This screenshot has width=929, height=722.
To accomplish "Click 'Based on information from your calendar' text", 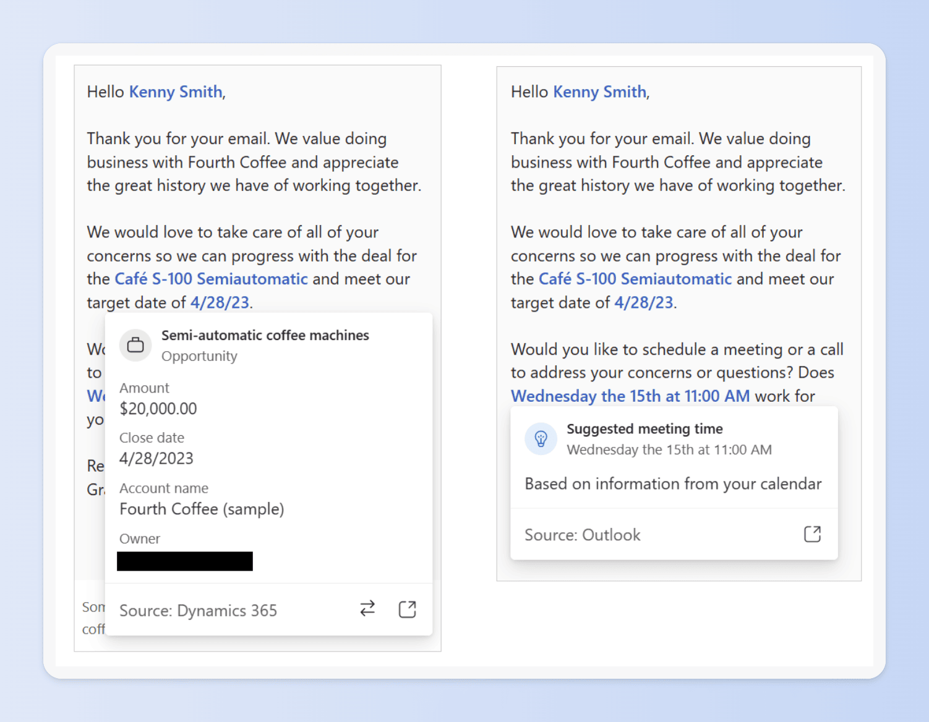I will pyautogui.click(x=673, y=483).
